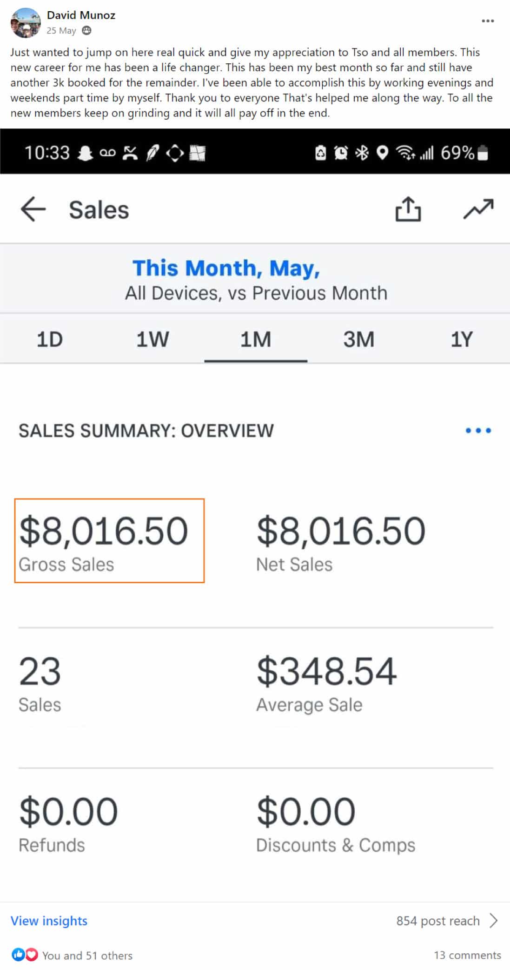
Task: Switch to the 1Y time range tab
Action: (461, 339)
